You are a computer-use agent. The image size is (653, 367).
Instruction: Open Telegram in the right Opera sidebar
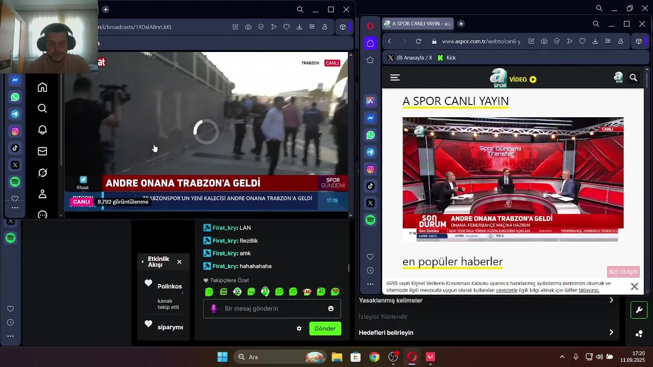370,152
